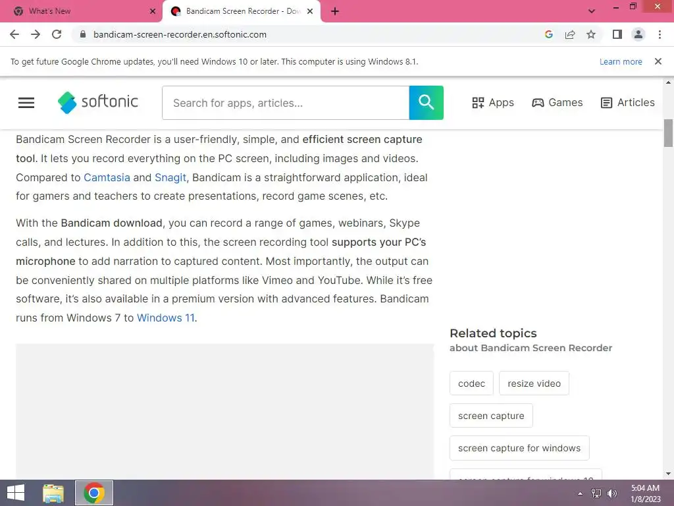Click the scrollbar down arrow
The width and height of the screenshot is (674, 506).
click(x=668, y=474)
